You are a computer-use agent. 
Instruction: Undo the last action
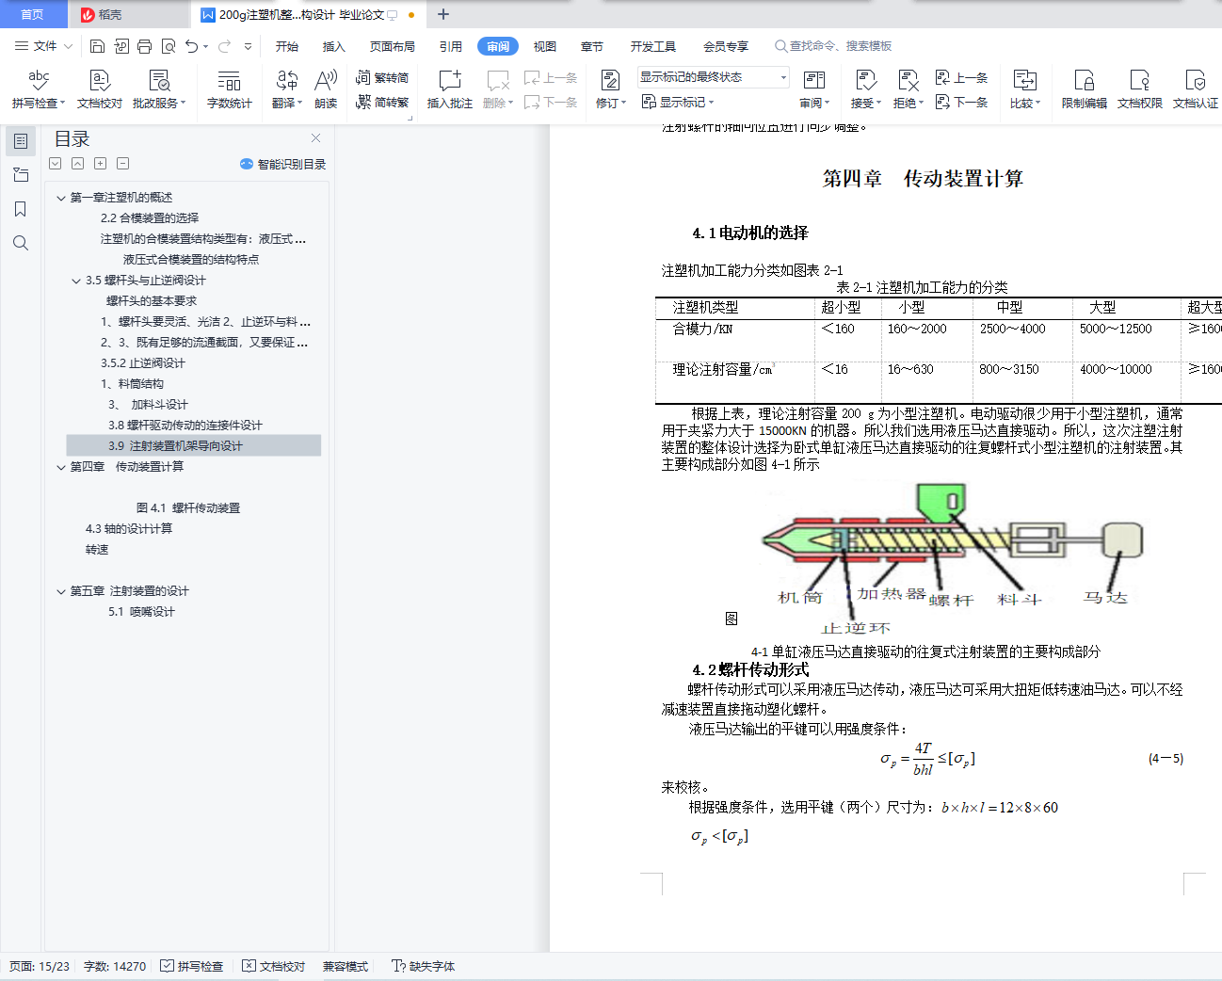coord(192,46)
